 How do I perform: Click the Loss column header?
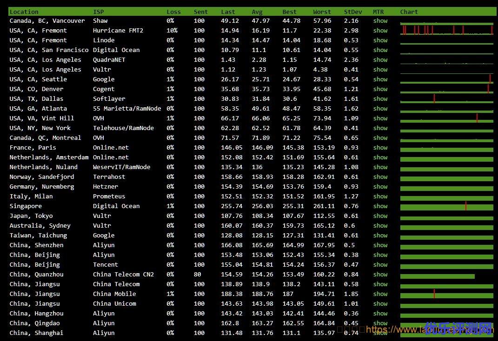174,12
